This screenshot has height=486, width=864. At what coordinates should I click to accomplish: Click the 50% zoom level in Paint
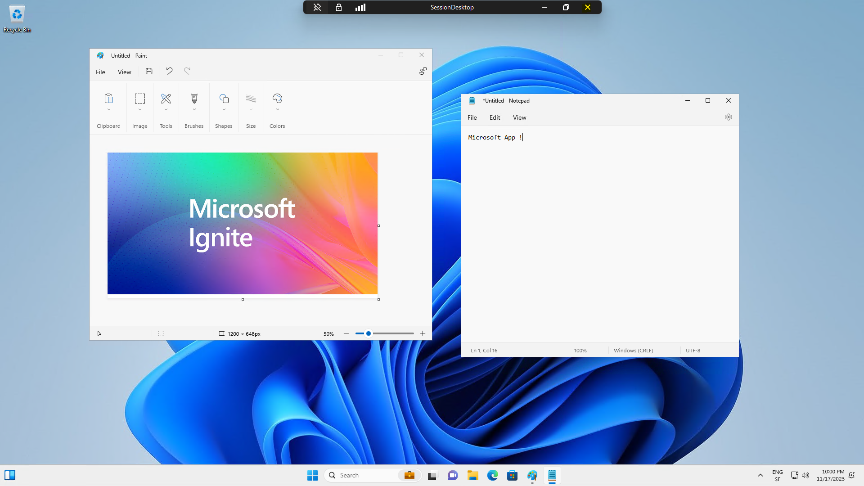(x=328, y=334)
